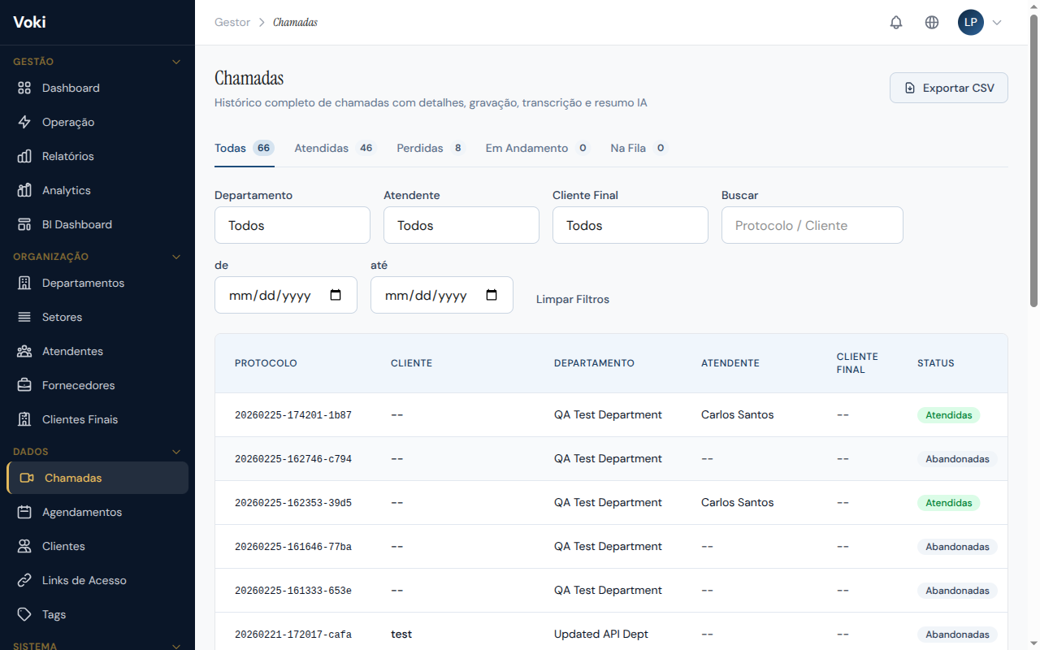Click the Tags label icon
The height and width of the screenshot is (650, 1040).
point(24,614)
